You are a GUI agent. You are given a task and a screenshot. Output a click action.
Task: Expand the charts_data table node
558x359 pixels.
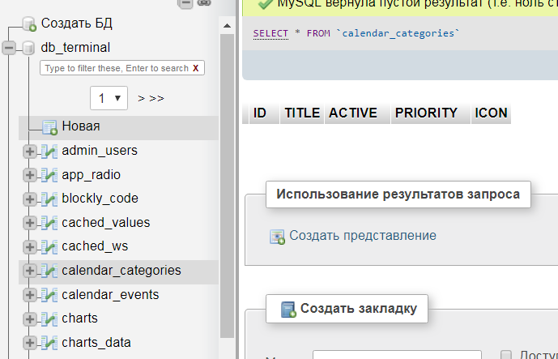tap(30, 343)
